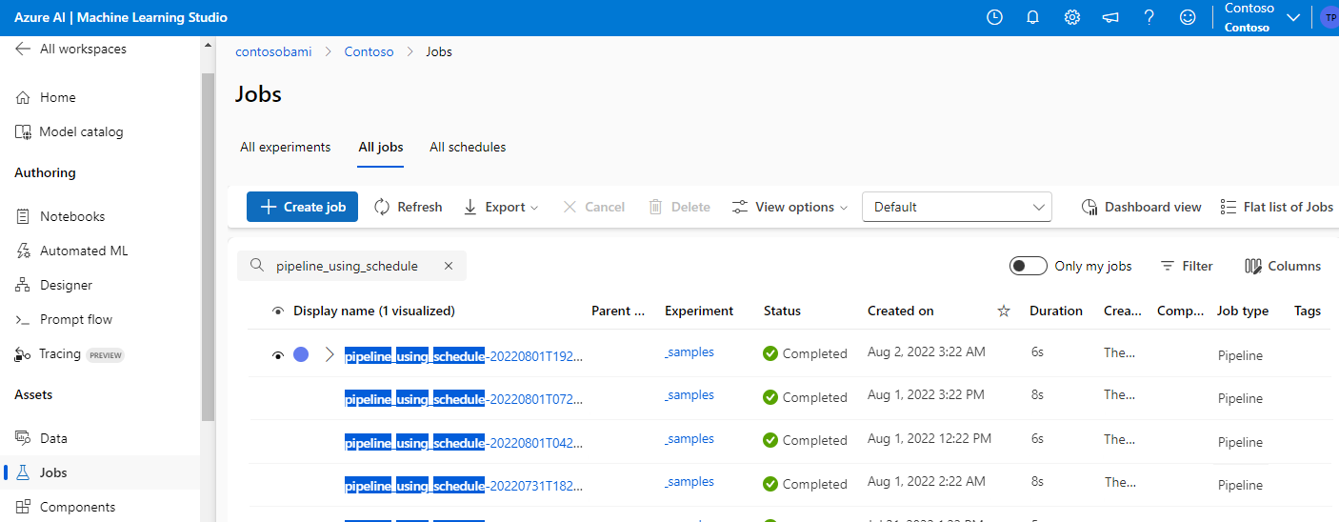Viewport: 1339px width, 522px height.
Task: Open the Default view combo box
Action: click(957, 207)
